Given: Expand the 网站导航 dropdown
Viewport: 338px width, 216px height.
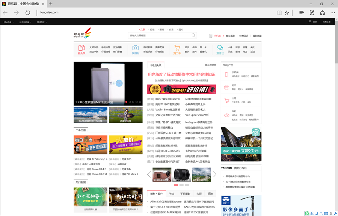Looking at the screenshot, I should [x=9, y=22].
